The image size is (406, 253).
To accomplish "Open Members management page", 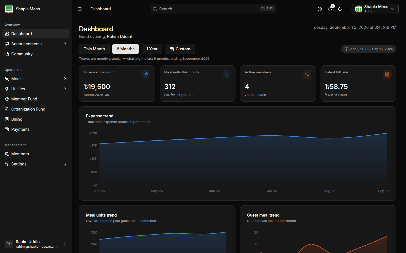I will pos(36,154).
